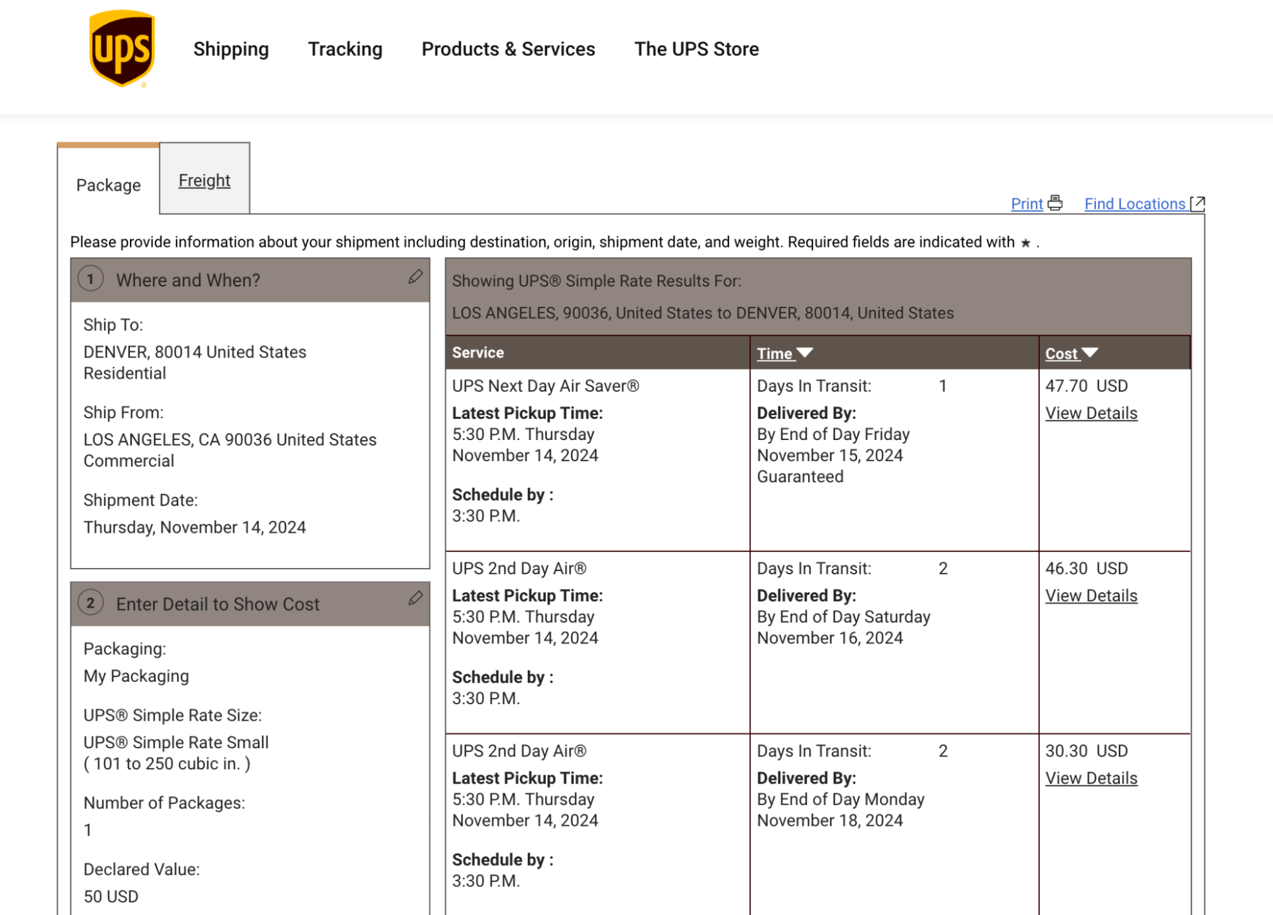The image size is (1273, 915).
Task: Sort results by Time column
Action: point(785,353)
